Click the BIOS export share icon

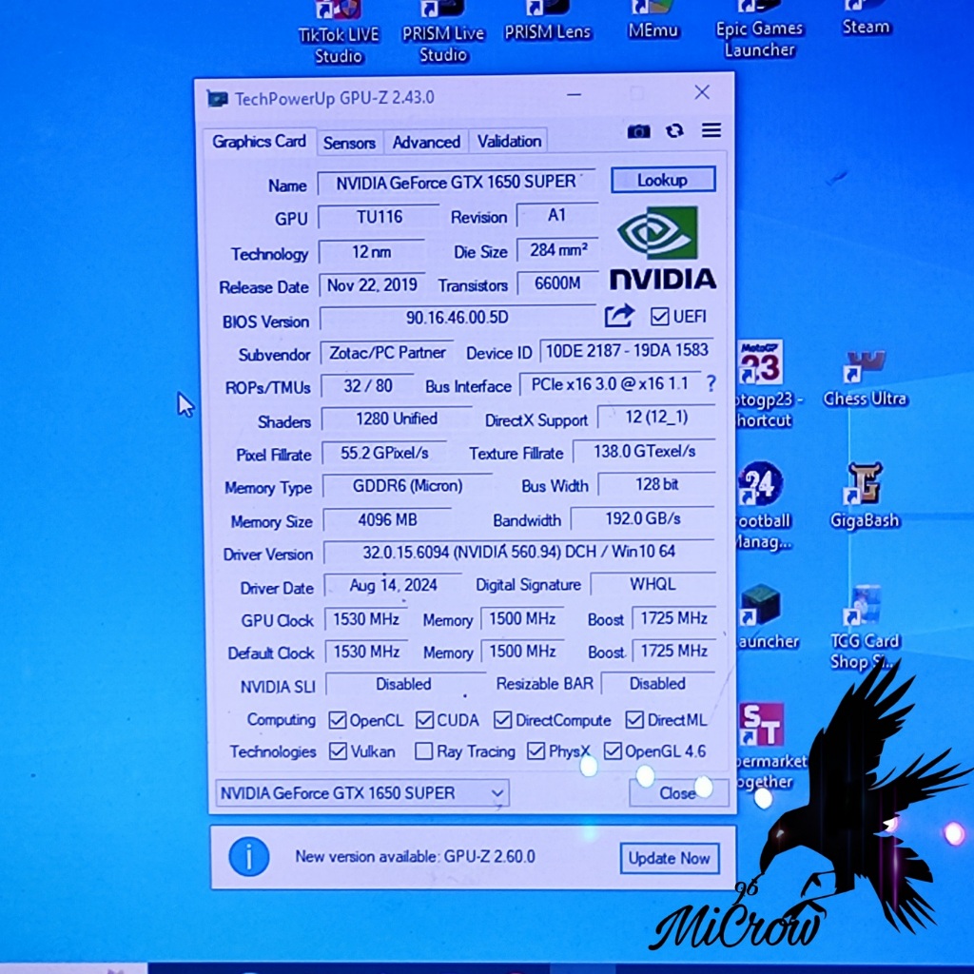pyautogui.click(x=618, y=317)
